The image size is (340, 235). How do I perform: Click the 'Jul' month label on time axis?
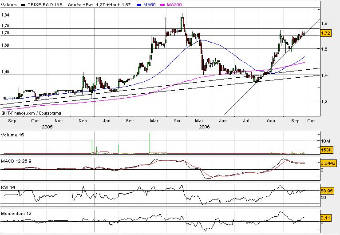click(x=246, y=121)
